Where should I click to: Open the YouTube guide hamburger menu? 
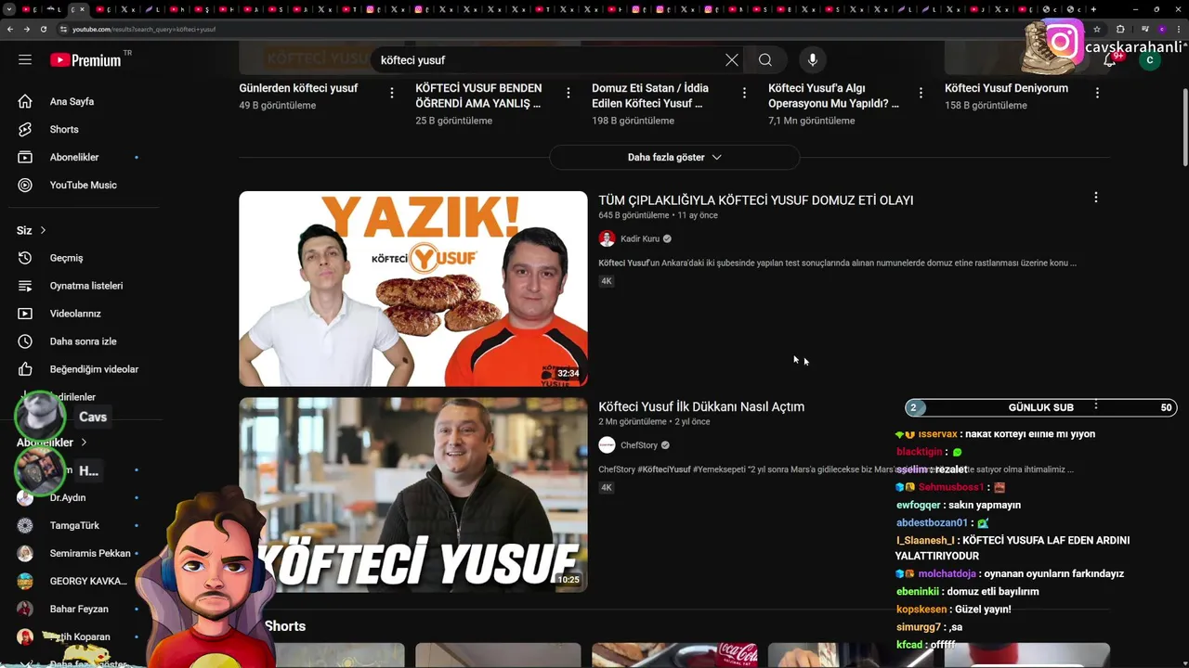(25, 59)
